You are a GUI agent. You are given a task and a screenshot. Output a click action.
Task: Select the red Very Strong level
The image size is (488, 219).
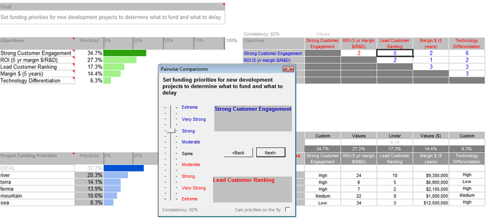coord(193,188)
